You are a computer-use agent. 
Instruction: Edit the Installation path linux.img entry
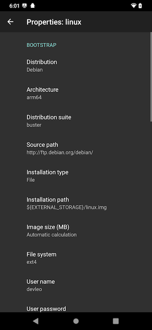pos(76,203)
